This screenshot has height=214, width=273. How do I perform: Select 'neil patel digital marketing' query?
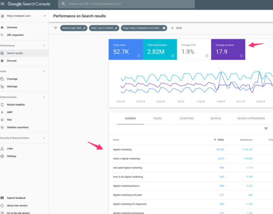(191, 168)
